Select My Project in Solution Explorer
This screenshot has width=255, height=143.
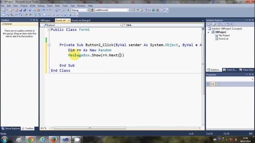(224, 35)
